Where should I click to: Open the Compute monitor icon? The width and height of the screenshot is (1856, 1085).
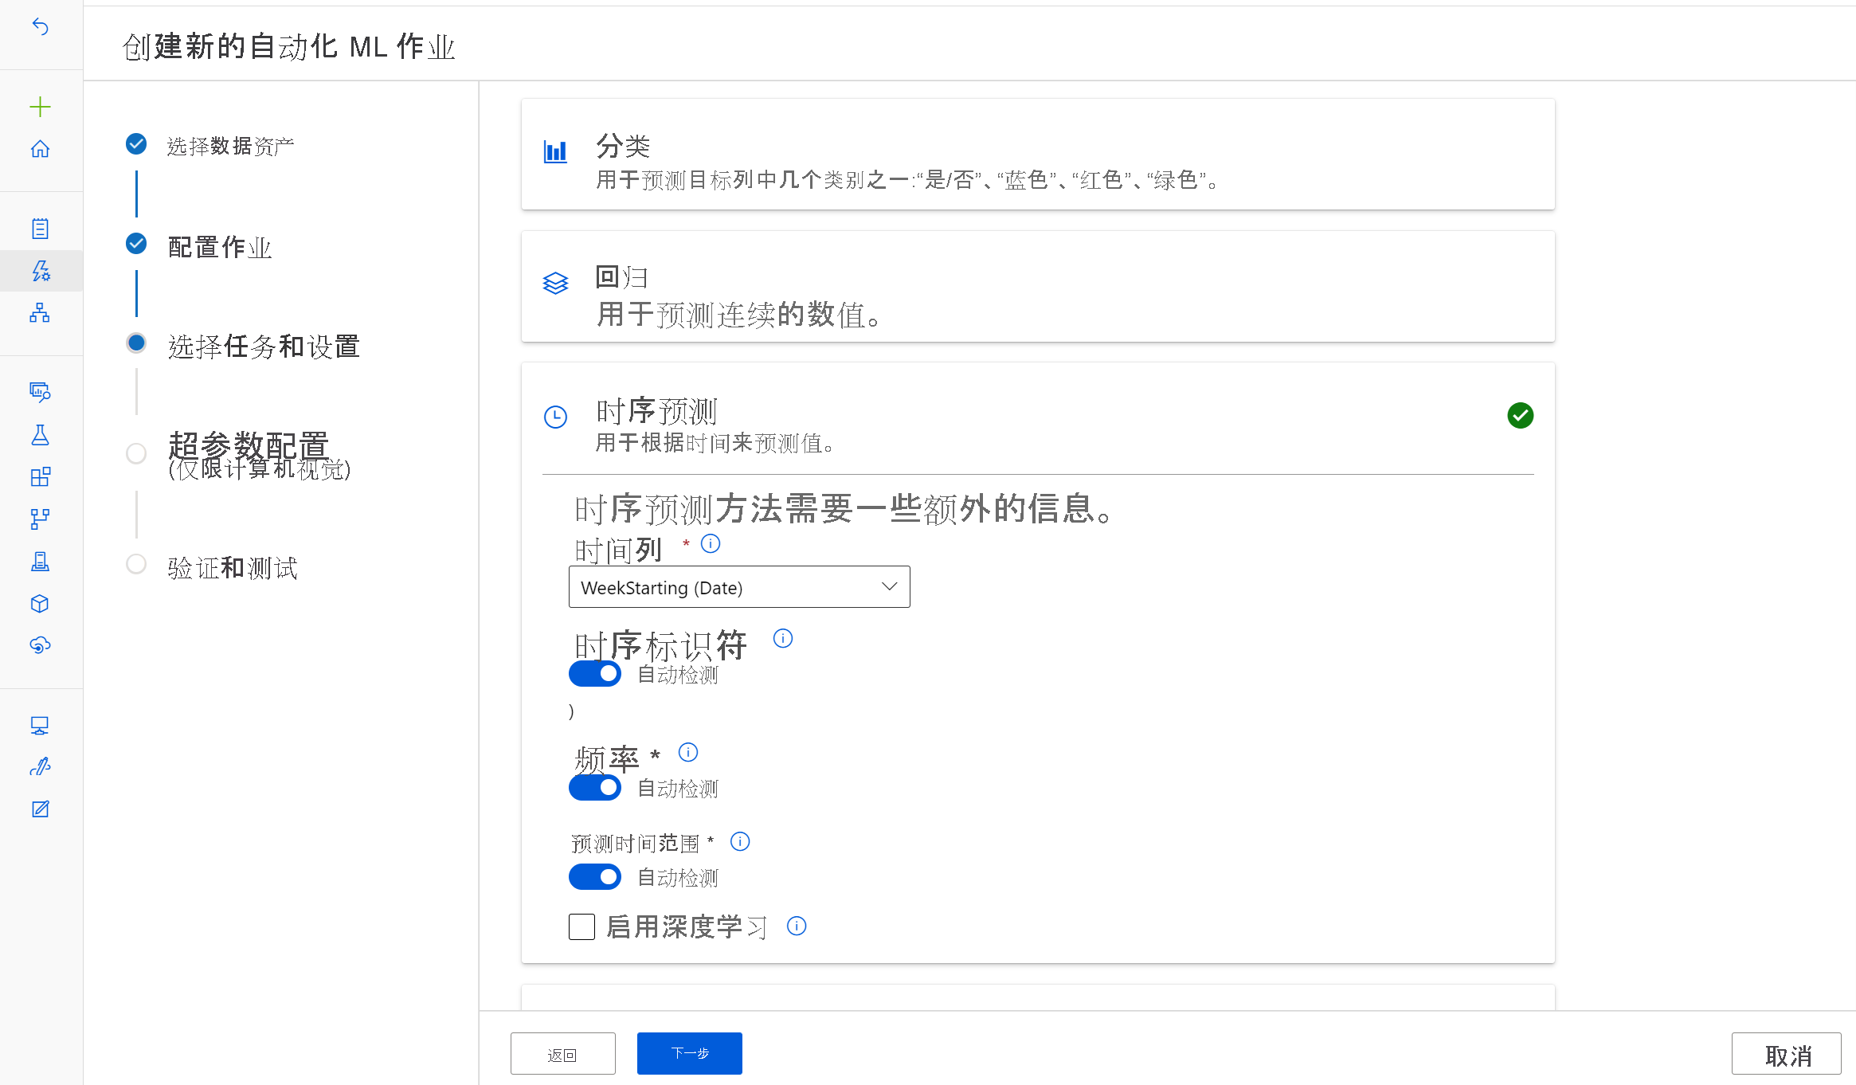(40, 725)
